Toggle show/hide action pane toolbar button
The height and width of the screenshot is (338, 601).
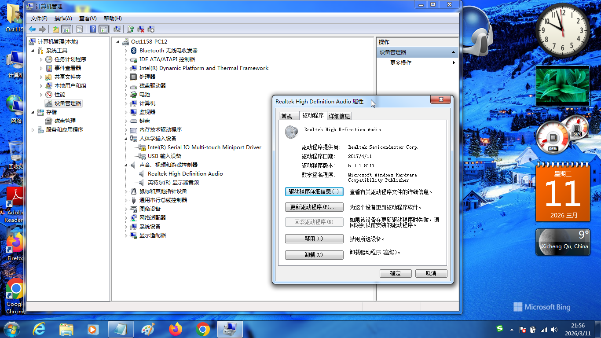(x=104, y=29)
